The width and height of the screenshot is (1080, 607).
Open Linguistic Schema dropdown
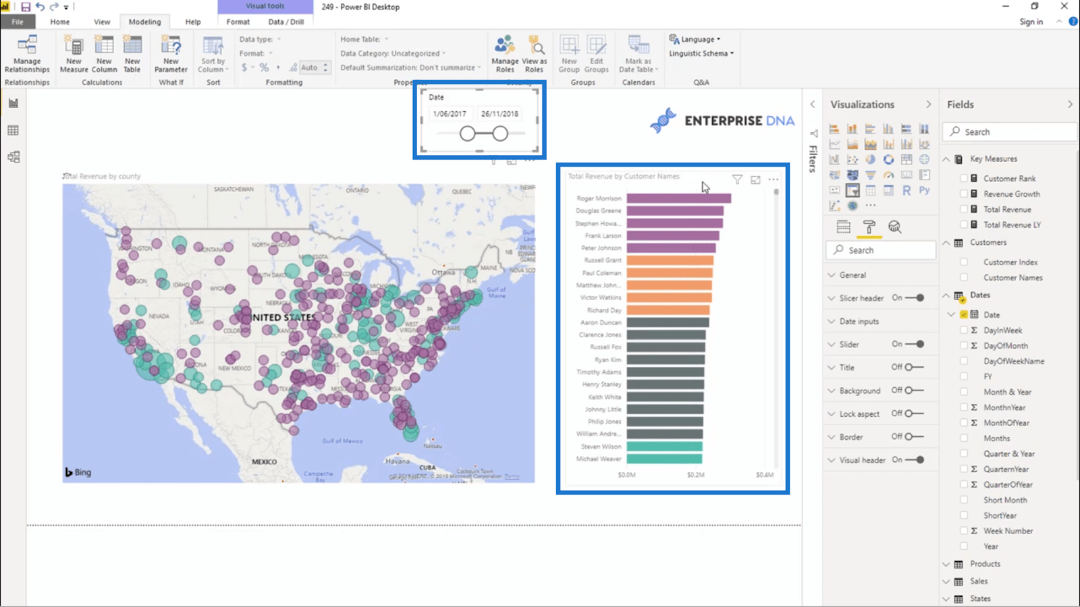pyautogui.click(x=701, y=53)
